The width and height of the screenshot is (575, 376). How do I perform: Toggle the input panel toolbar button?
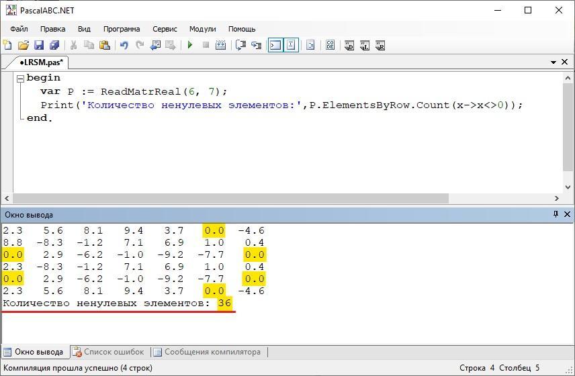coord(291,46)
